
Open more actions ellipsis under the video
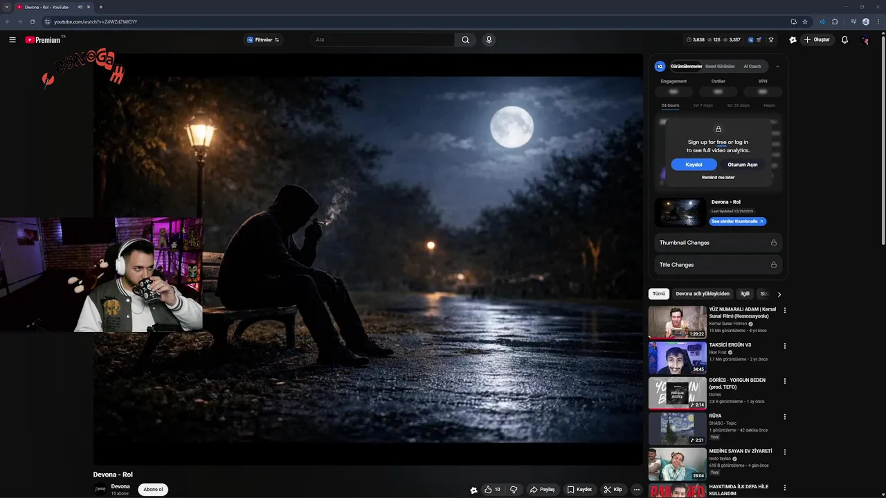coord(637,490)
